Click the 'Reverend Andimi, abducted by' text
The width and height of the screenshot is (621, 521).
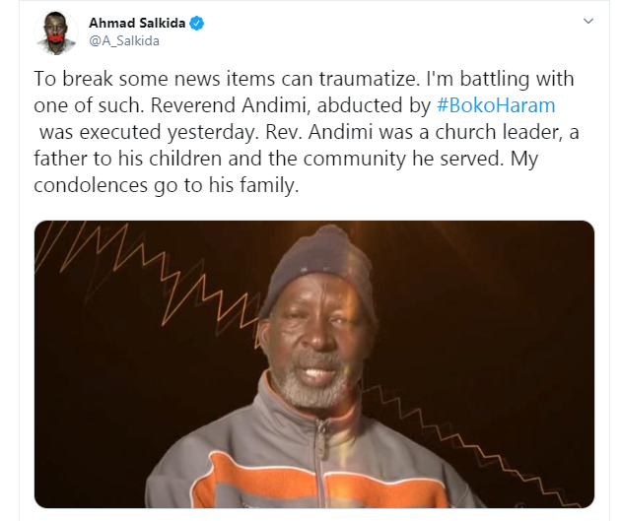pyautogui.click(x=291, y=105)
